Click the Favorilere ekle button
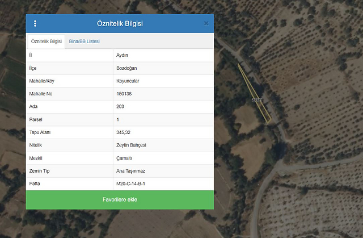The image size is (363, 238). tap(120, 200)
